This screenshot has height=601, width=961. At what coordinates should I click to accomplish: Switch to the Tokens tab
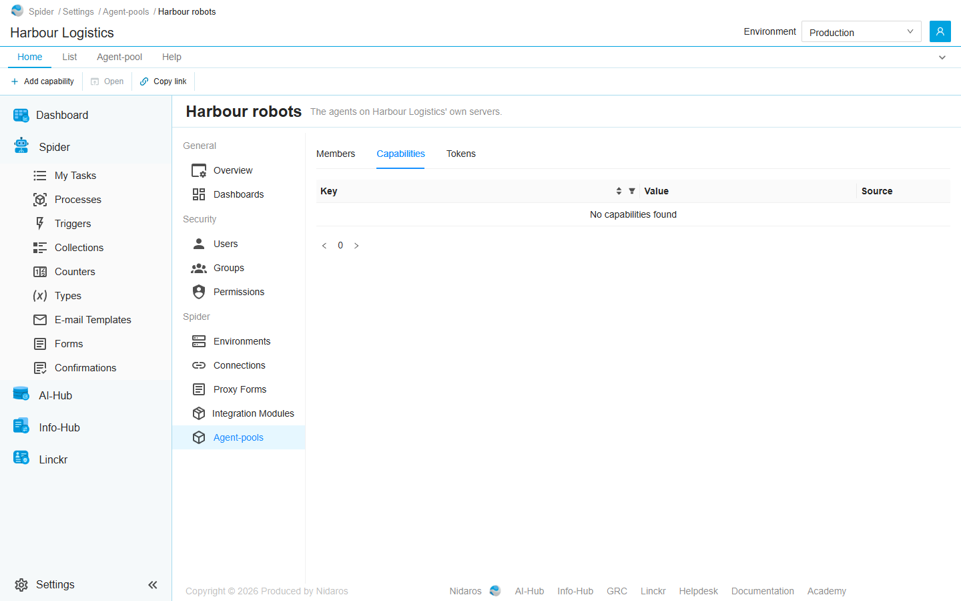461,154
